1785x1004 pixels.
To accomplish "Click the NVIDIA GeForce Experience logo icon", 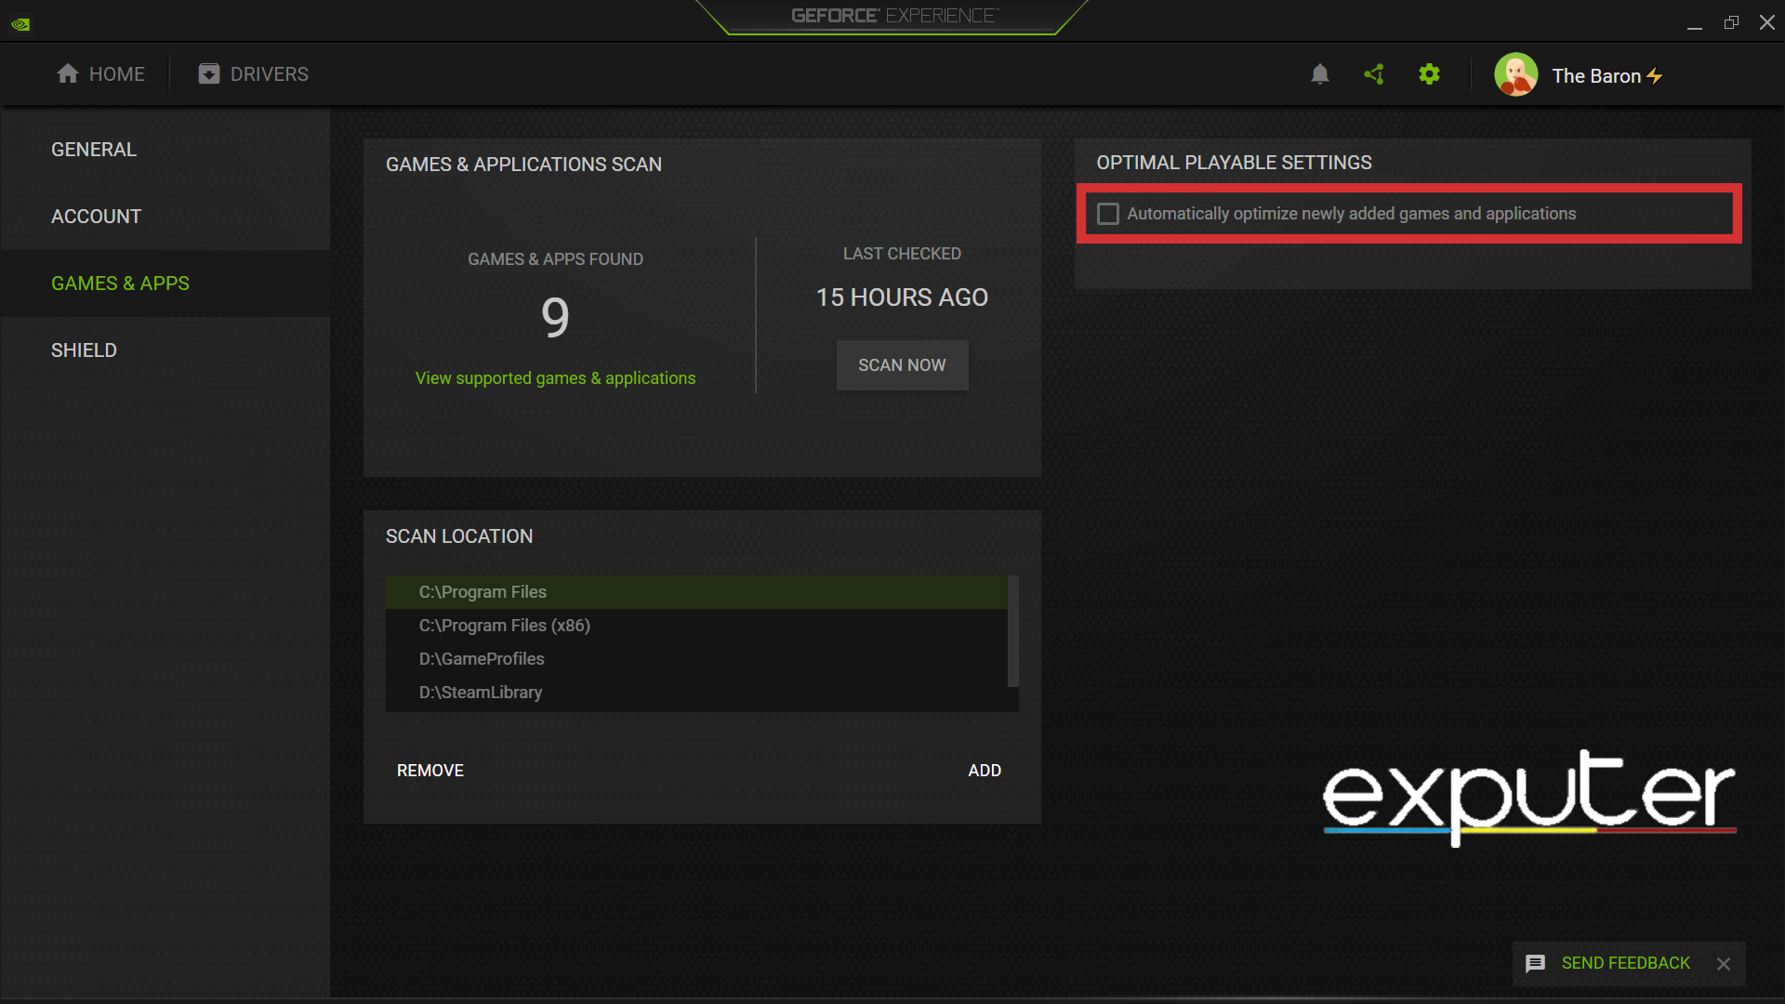I will 20,22.
